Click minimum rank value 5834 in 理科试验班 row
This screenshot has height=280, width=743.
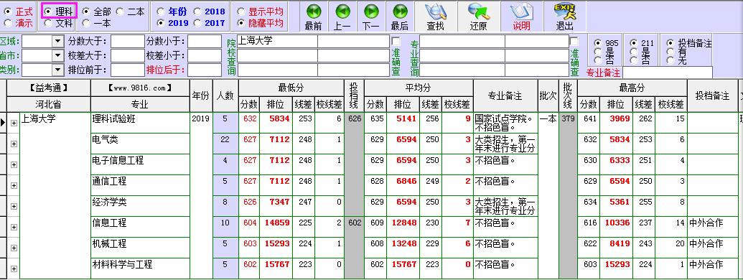pos(276,123)
